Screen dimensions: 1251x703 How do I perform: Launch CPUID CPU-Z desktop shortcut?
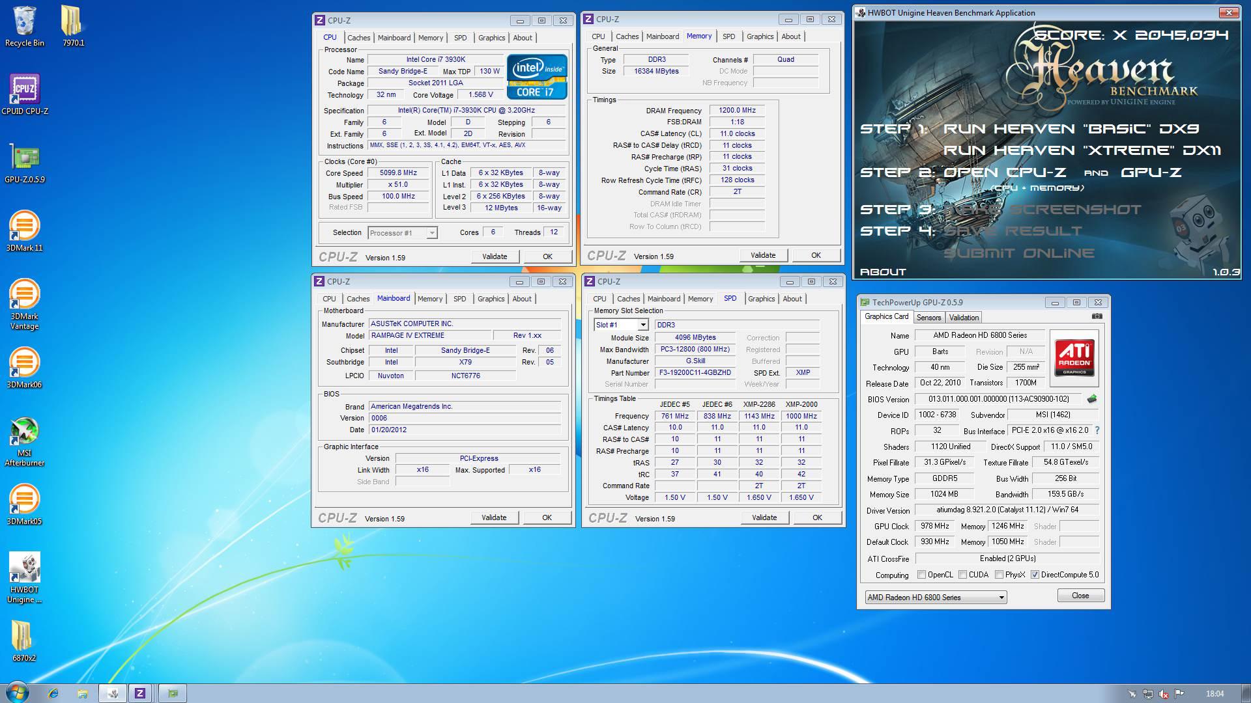coord(24,94)
